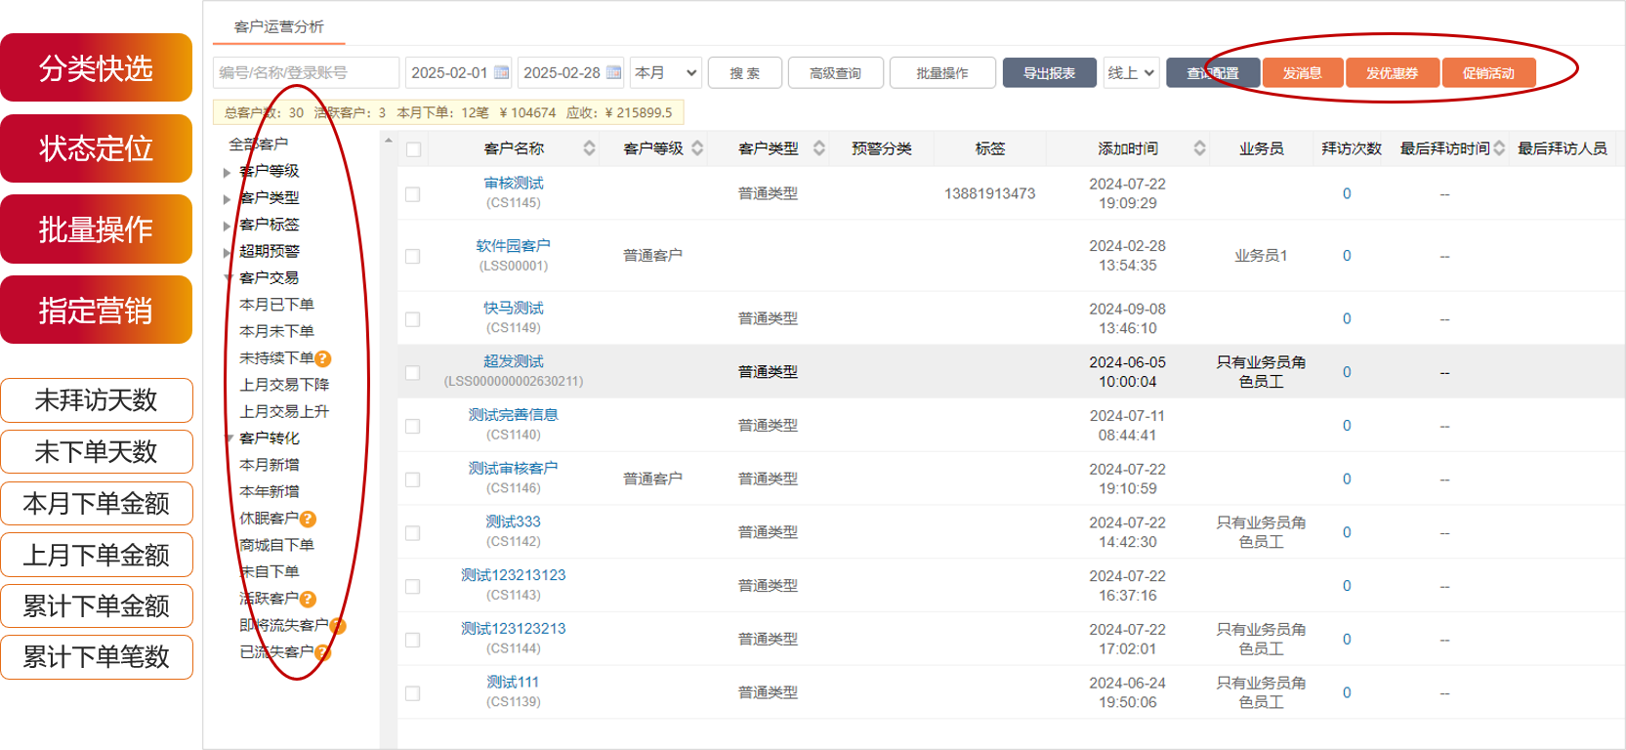The width and height of the screenshot is (1626, 750).
Task: Click help icon beside 活跃客户
Action: tap(308, 599)
